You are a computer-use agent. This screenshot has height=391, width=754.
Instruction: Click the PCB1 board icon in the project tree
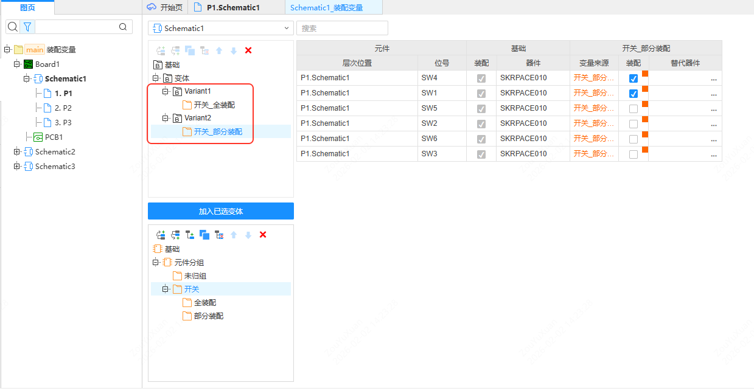click(x=38, y=137)
